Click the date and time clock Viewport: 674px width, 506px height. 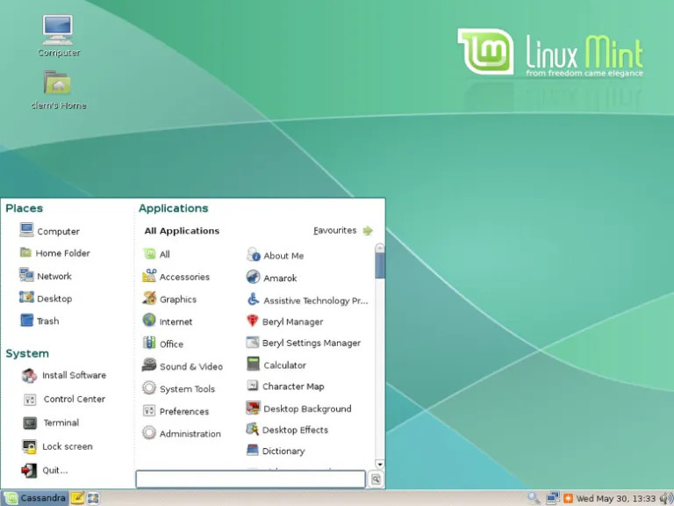point(615,498)
